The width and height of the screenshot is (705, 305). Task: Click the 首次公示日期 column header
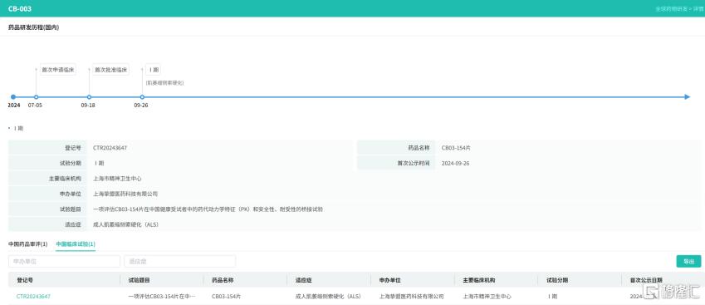pyautogui.click(x=646, y=280)
